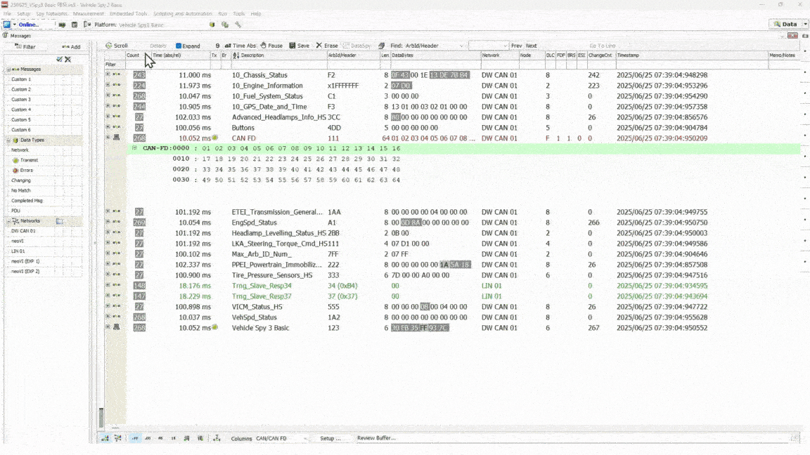This screenshot has width=810, height=455.
Task: Open the Find ArbId/Header dropdown
Action: (x=461, y=46)
